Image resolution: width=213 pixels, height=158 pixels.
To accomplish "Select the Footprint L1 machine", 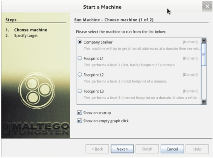I will (x=80, y=58).
